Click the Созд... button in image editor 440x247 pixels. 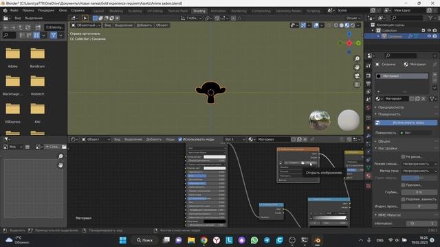(52, 147)
